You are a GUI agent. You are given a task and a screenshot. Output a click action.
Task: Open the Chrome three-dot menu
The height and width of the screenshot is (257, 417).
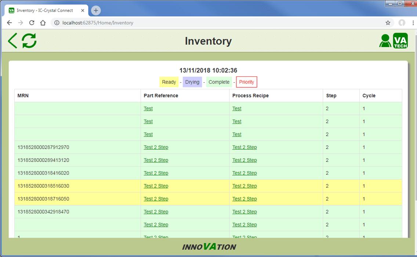[x=413, y=23]
